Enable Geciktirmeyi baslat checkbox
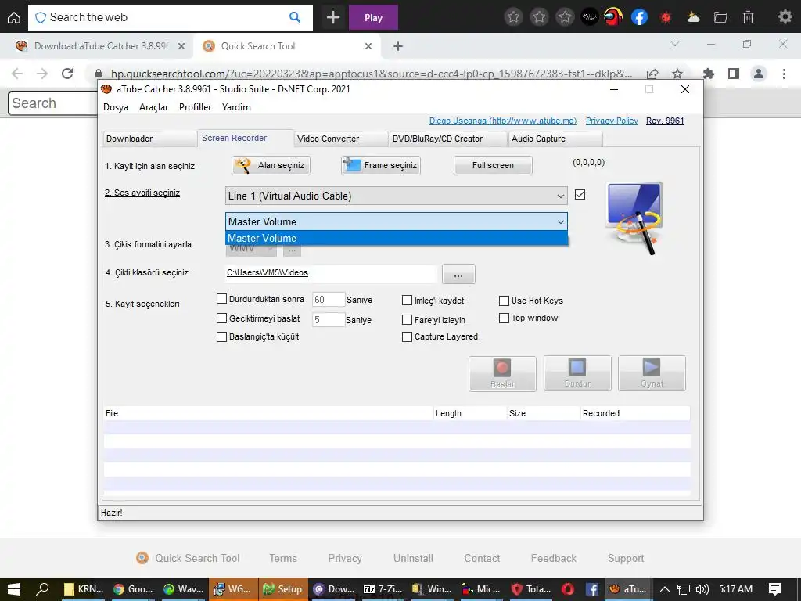This screenshot has width=801, height=601. coord(221,318)
